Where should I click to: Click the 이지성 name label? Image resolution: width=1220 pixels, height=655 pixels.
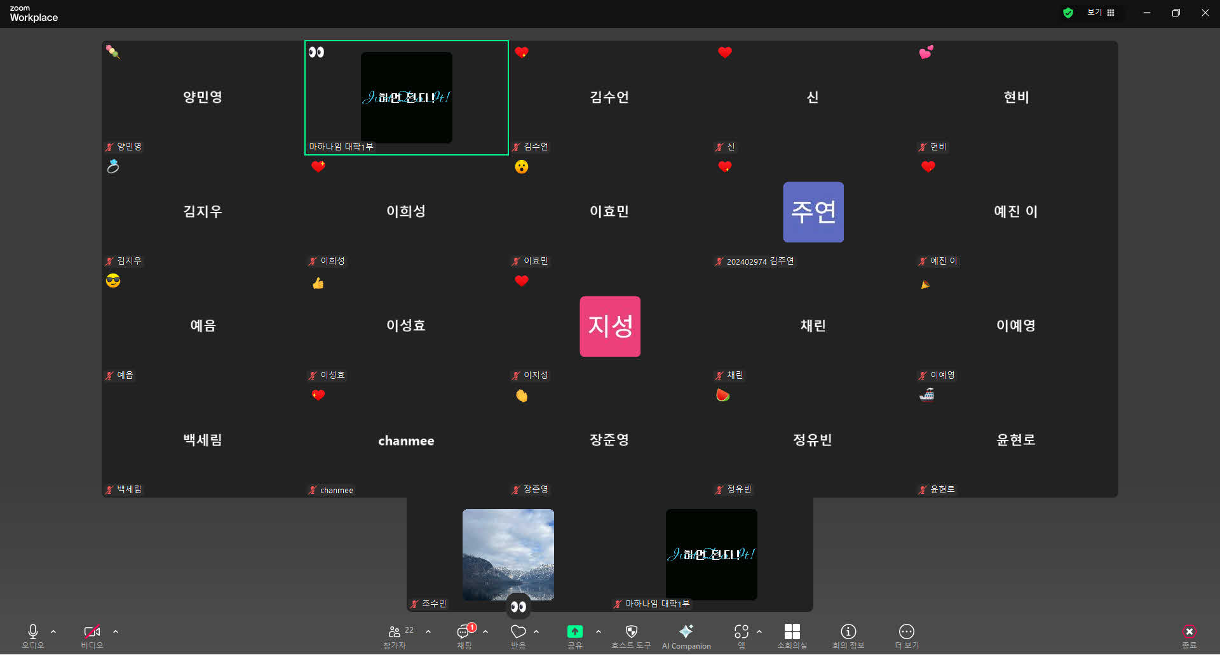point(536,375)
